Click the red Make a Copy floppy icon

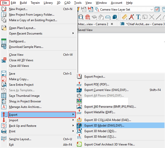click(x=4, y=79)
